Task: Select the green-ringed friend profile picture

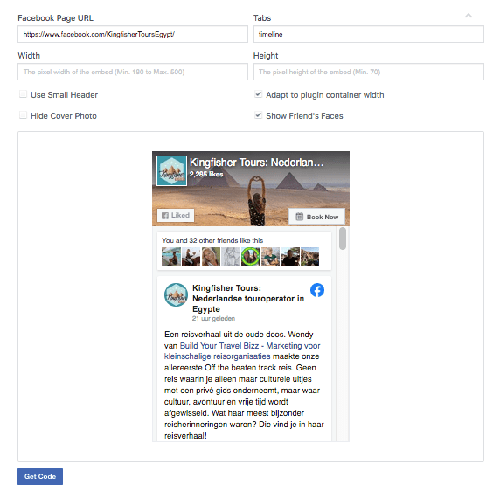Action: pyautogui.click(x=250, y=257)
